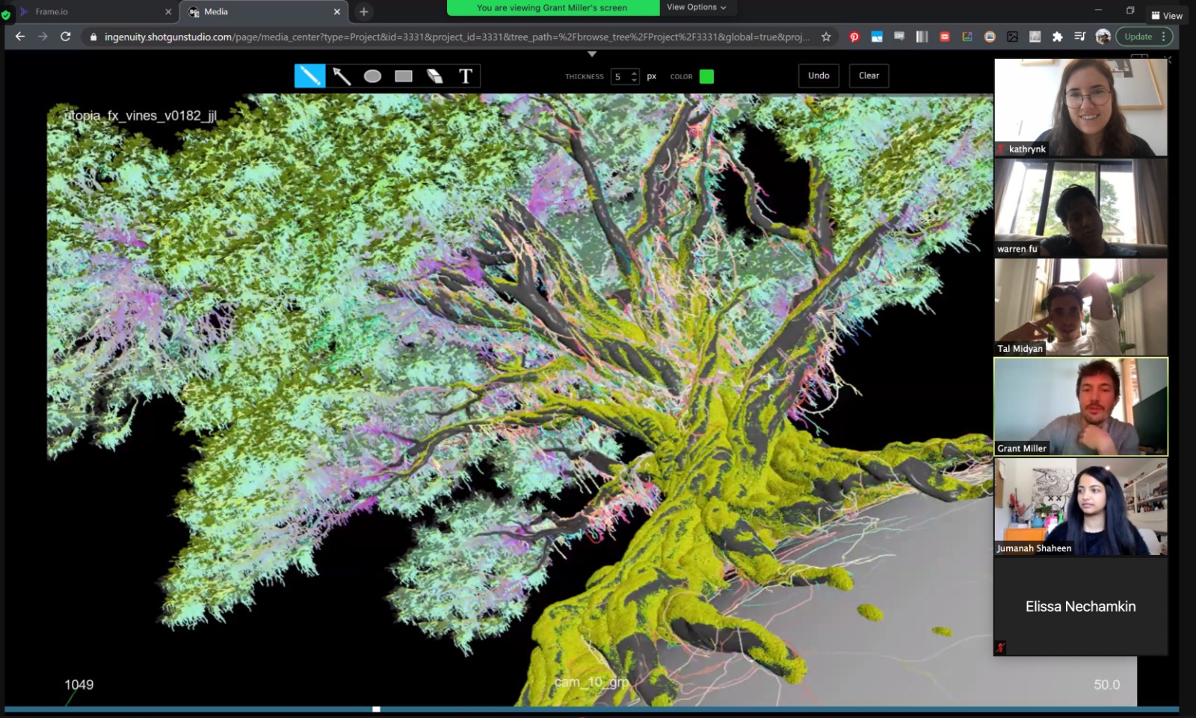Click the thickness value field
The width and height of the screenshot is (1196, 718).
[x=620, y=76]
